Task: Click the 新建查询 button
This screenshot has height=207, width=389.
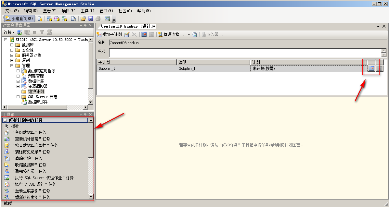Action: coord(19,18)
